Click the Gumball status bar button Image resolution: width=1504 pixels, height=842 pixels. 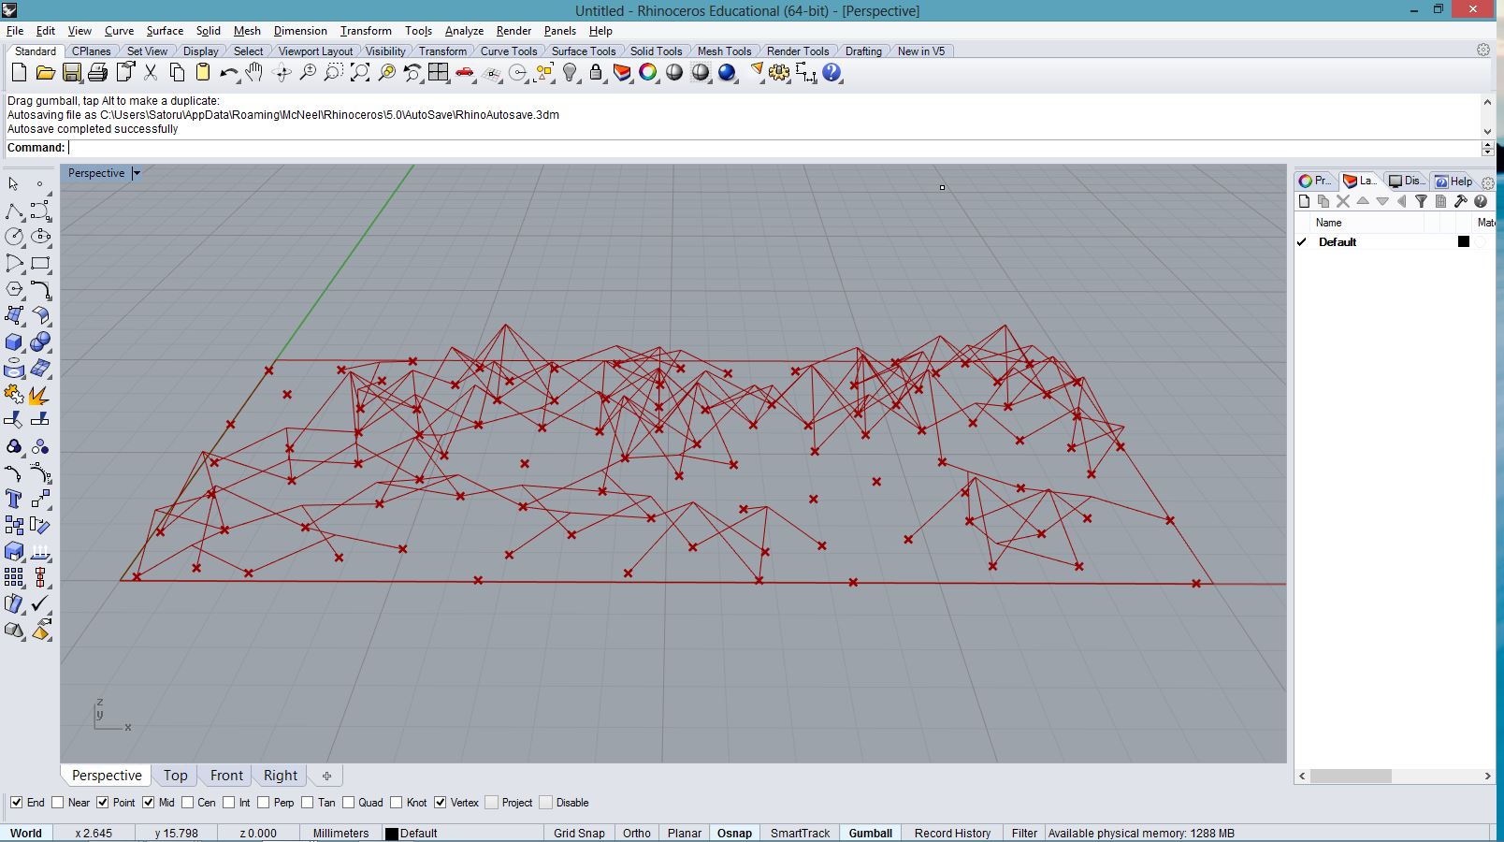coord(870,833)
